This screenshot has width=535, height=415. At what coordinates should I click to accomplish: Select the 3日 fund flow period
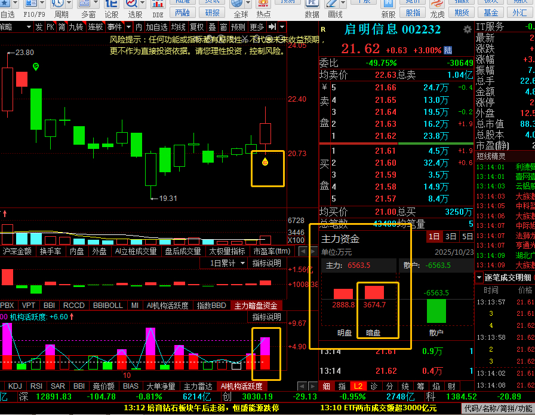(450, 236)
